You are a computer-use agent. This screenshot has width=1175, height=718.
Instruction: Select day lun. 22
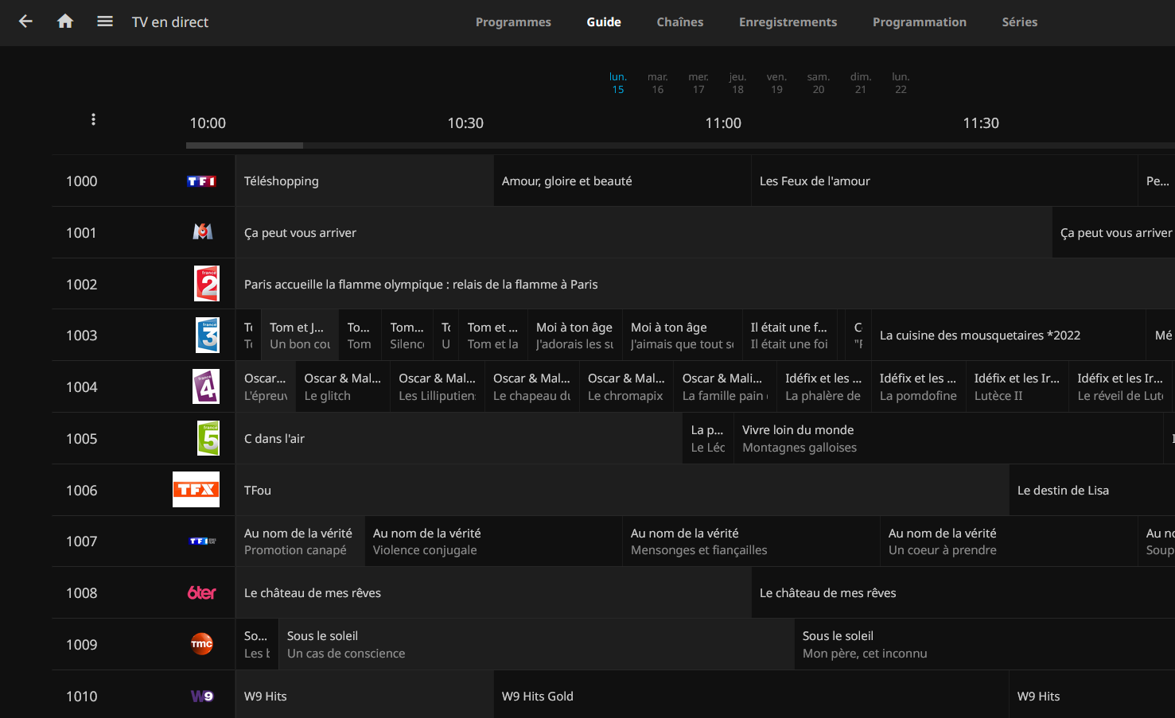pyautogui.click(x=901, y=83)
